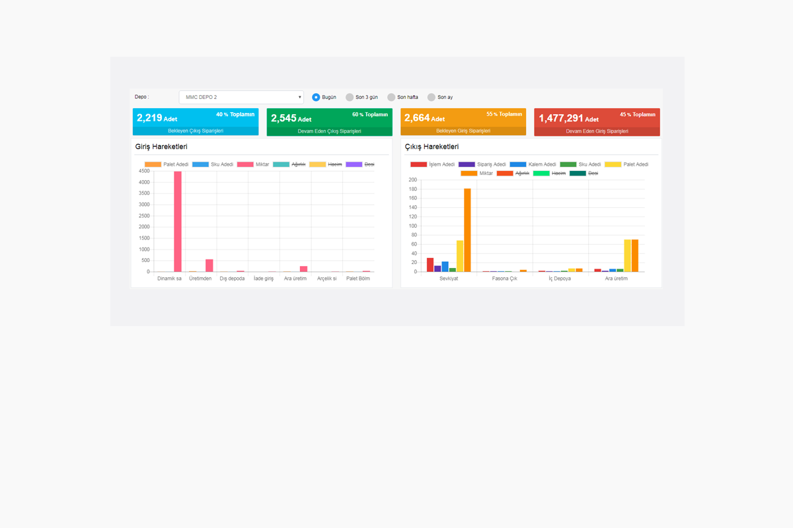Select the Son ay radio option
793x528 pixels.
[432, 97]
